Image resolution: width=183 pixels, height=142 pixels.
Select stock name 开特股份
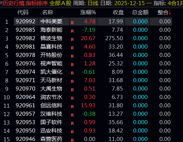pyautogui.click(x=51, y=55)
